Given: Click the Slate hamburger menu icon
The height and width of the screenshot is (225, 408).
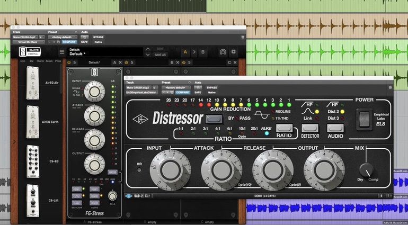Looking at the screenshot, I should click(61, 52).
